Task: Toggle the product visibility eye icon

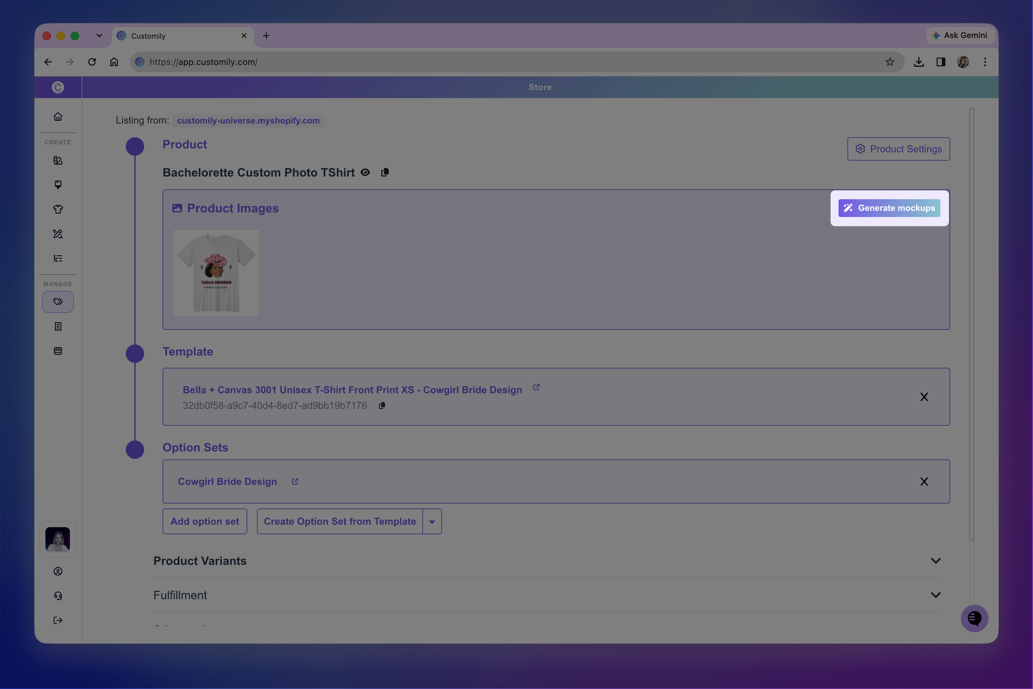Action: [365, 172]
